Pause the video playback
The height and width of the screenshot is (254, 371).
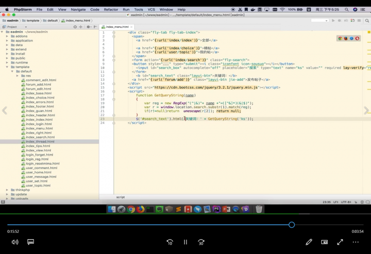(185, 242)
